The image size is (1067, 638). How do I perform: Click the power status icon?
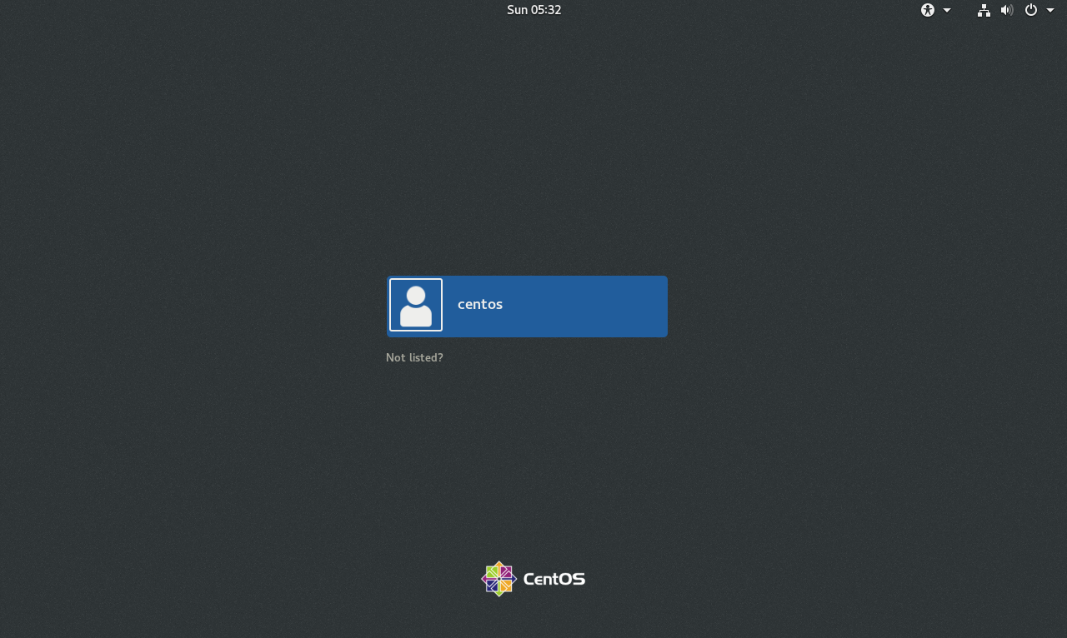[x=1030, y=10]
